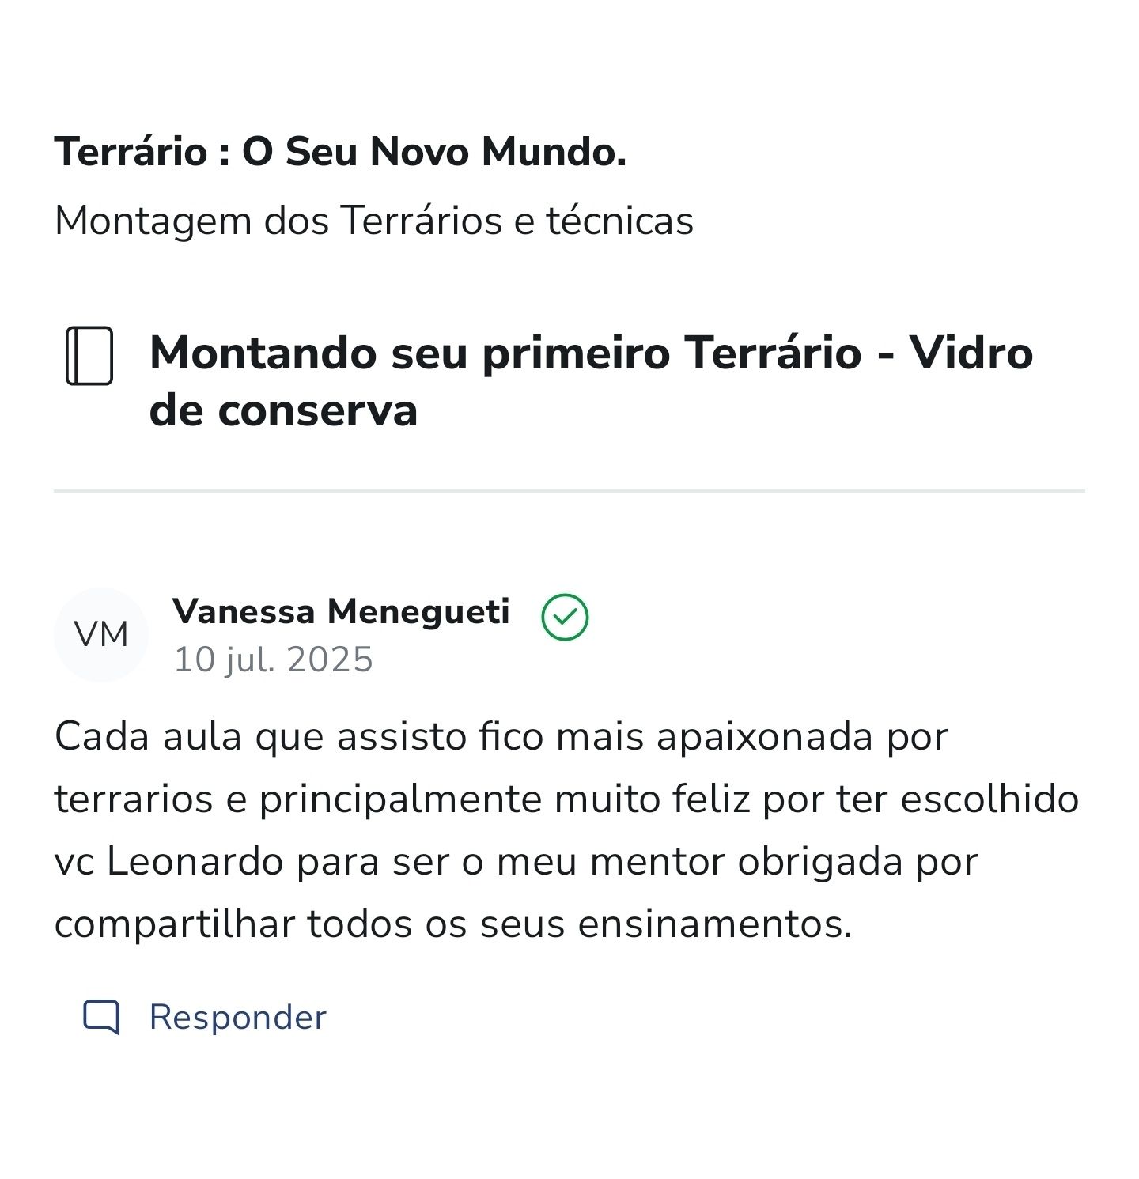The width and height of the screenshot is (1139, 1179).
Task: Click the Responder link
Action: tap(237, 1017)
